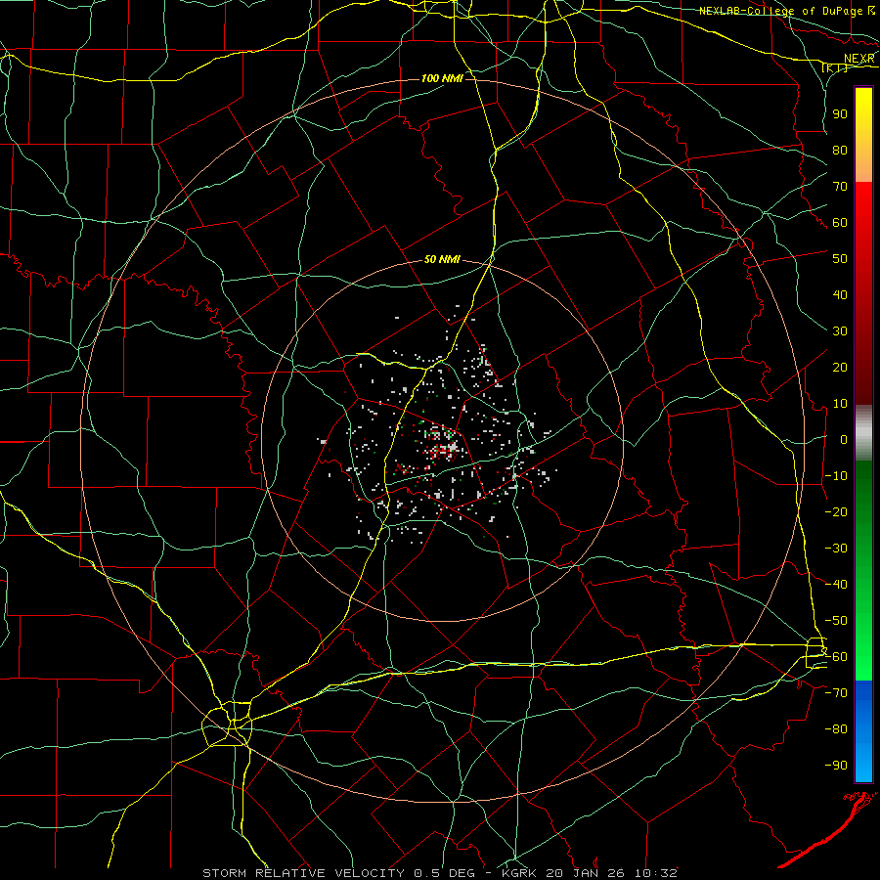Image resolution: width=880 pixels, height=880 pixels.
Task: Click the "100 NMI" range ring label
Action: pyautogui.click(x=442, y=78)
